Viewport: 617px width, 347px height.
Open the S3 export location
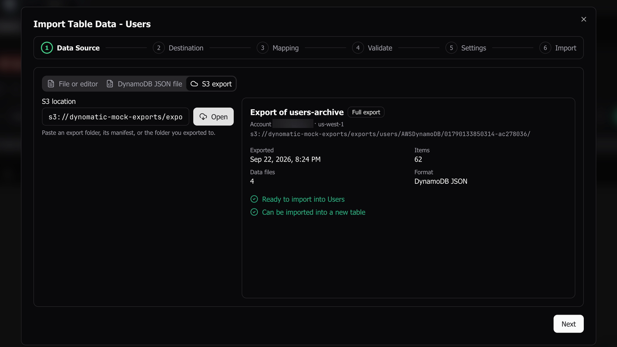(213, 117)
